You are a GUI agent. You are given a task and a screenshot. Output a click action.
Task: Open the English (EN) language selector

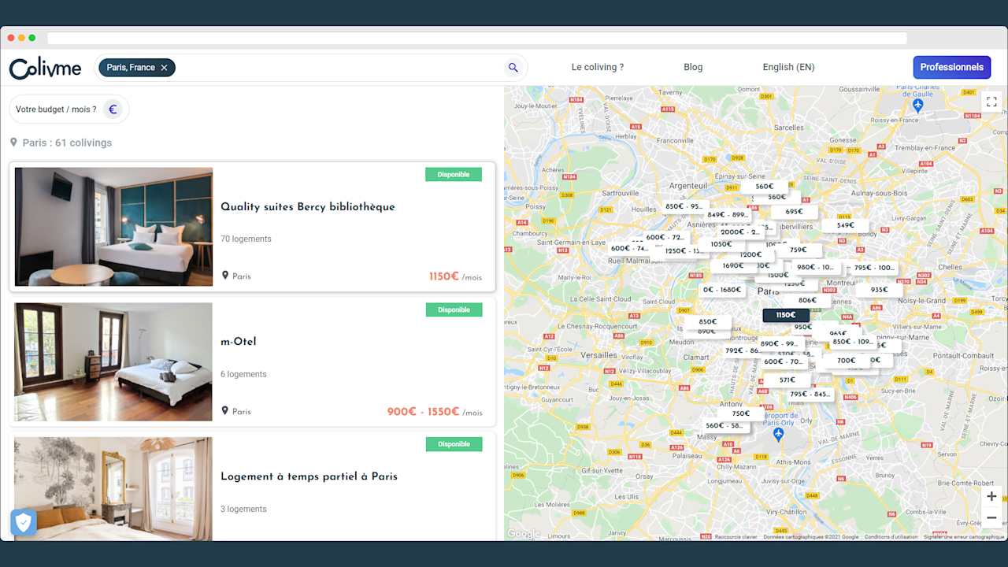[788, 67]
